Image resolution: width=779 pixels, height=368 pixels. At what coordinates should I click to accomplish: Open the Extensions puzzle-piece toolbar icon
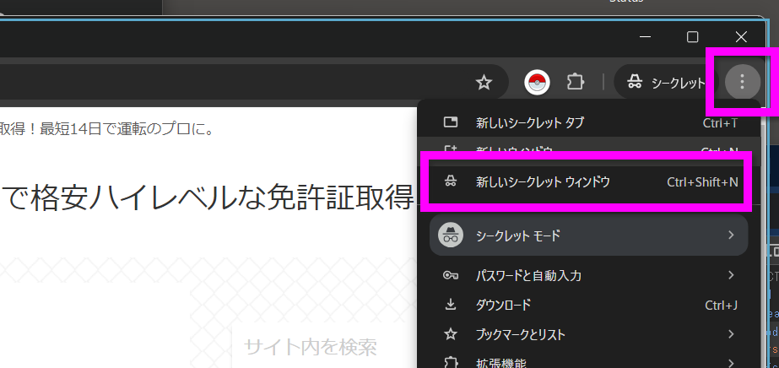tap(576, 82)
